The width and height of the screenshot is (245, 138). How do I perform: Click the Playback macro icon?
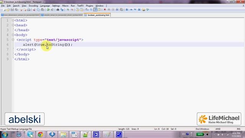tap(113, 10)
